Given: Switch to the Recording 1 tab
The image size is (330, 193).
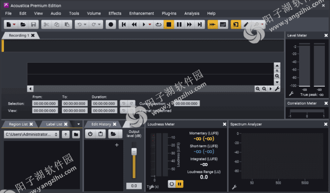Looking at the screenshot, I should click(19, 36).
